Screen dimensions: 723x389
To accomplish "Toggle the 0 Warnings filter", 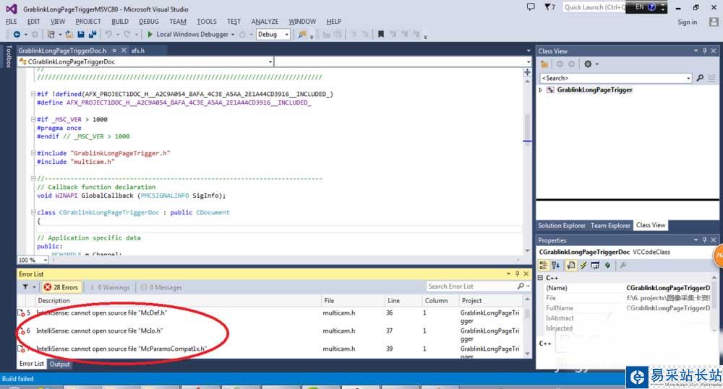I will point(108,287).
